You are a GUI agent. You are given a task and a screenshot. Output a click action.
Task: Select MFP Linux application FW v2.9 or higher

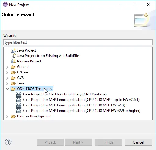coord(82,111)
